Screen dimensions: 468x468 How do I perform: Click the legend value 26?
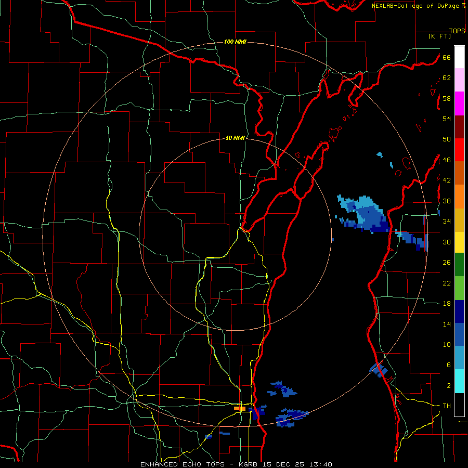click(447, 263)
